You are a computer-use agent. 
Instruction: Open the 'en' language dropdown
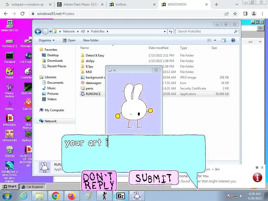click(x=255, y=42)
